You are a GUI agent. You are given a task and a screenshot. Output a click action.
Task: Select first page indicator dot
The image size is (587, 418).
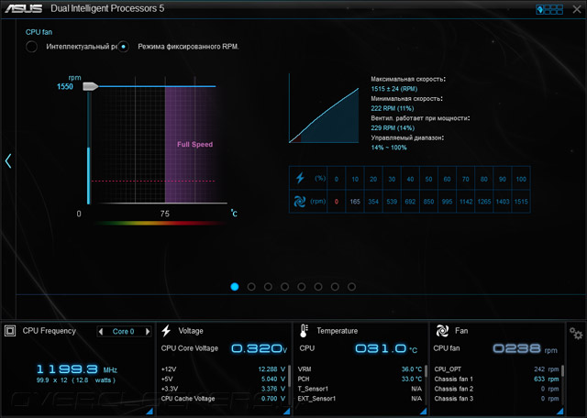(235, 287)
